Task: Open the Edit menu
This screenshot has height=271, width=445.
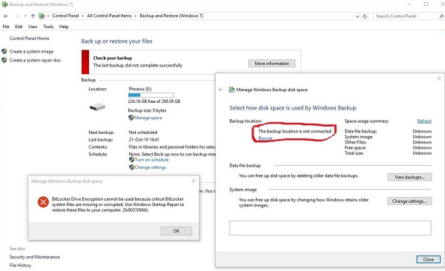Action: tap(19, 27)
